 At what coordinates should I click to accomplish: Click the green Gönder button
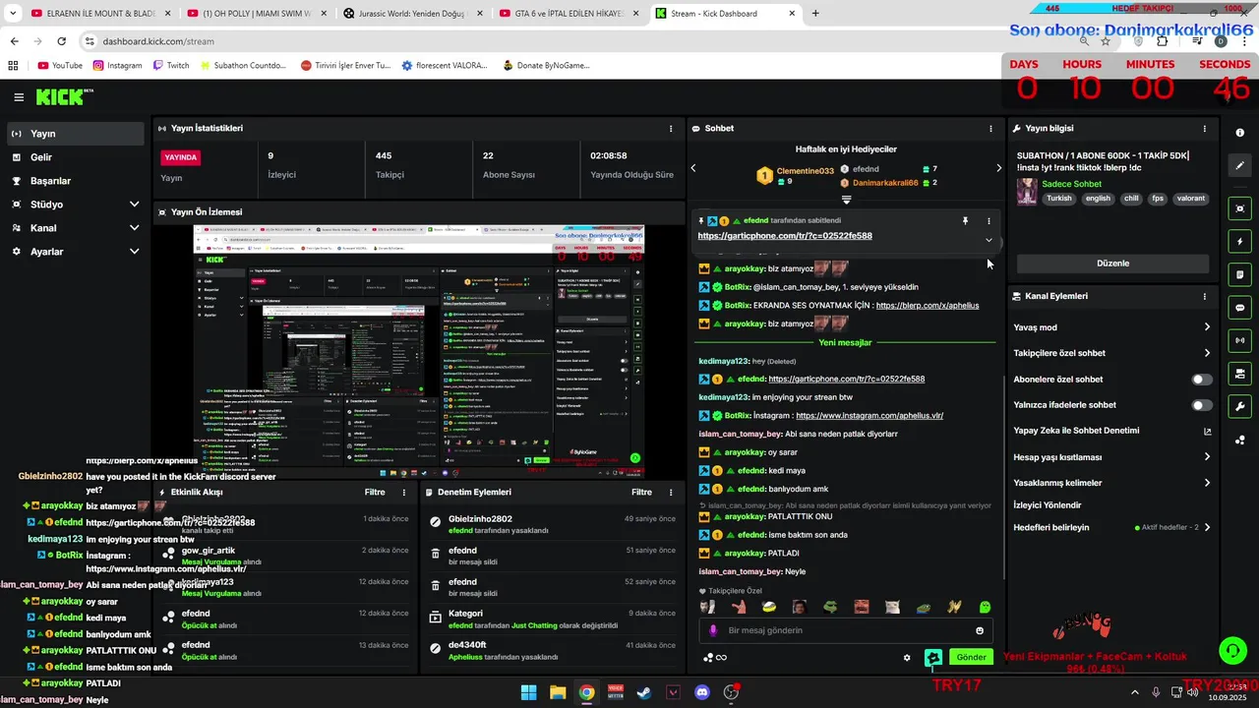[x=971, y=658]
